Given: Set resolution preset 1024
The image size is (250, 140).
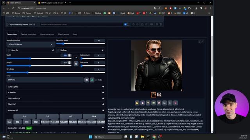Looking at the screenshot, I should [36, 122].
